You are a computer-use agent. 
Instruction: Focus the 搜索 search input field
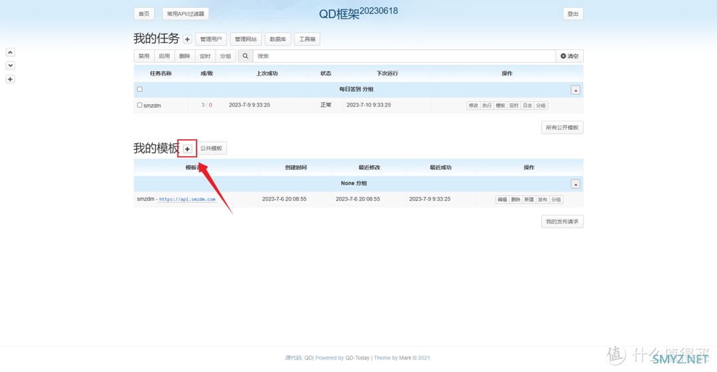(404, 56)
